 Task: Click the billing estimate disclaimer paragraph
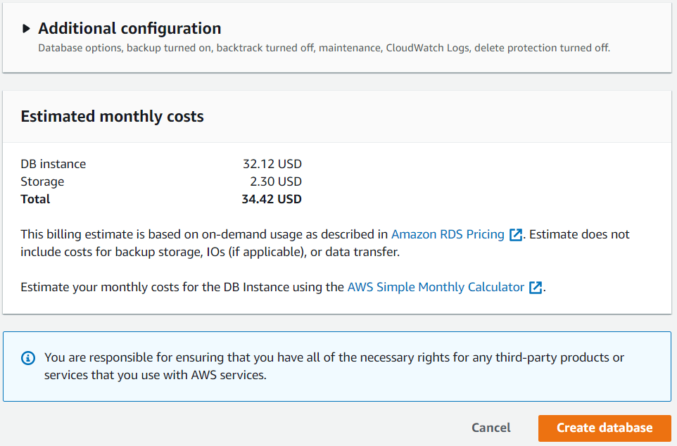[x=204, y=243]
